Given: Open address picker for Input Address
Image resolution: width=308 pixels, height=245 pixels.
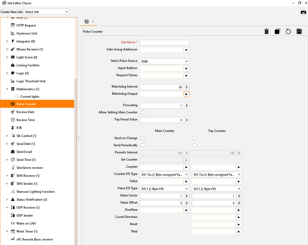Looking at the screenshot, I should [186, 68].
